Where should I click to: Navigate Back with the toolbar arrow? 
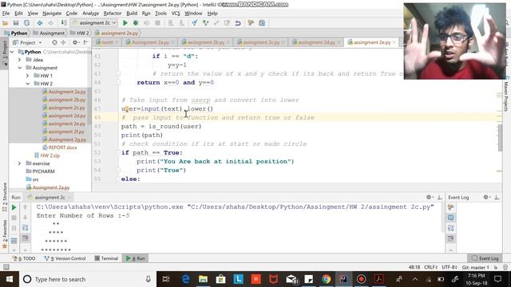point(40,23)
